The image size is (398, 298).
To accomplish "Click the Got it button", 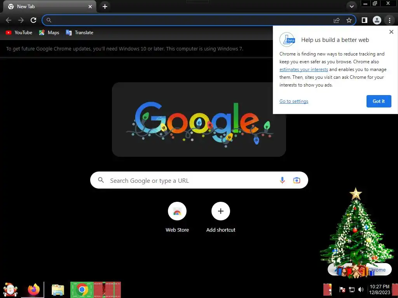I will click(x=379, y=101).
